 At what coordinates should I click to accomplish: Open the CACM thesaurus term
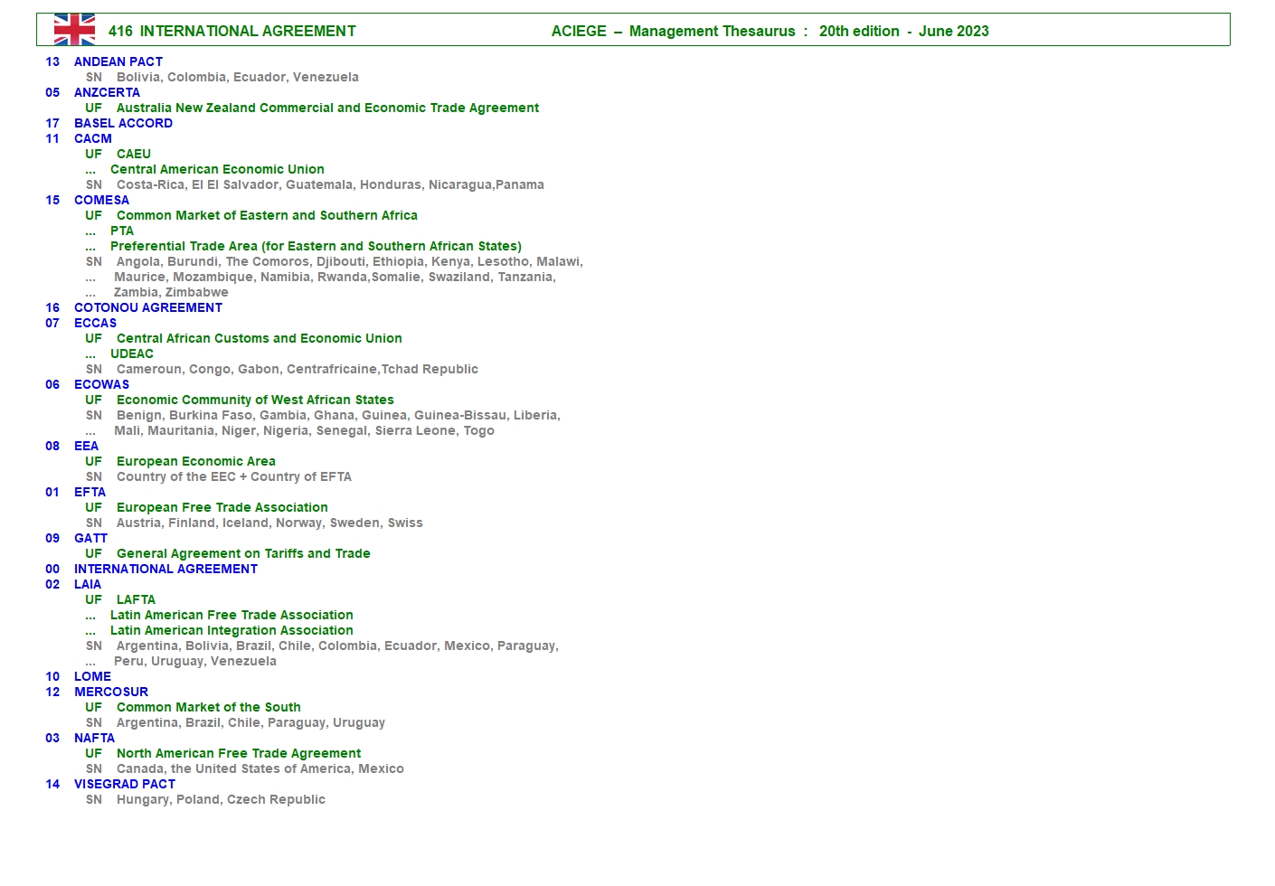[93, 138]
